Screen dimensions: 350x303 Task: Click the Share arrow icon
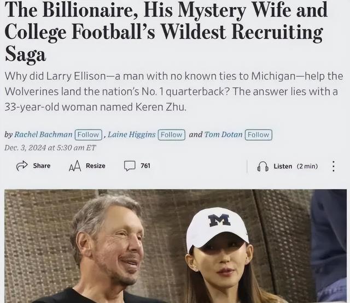pos(22,166)
